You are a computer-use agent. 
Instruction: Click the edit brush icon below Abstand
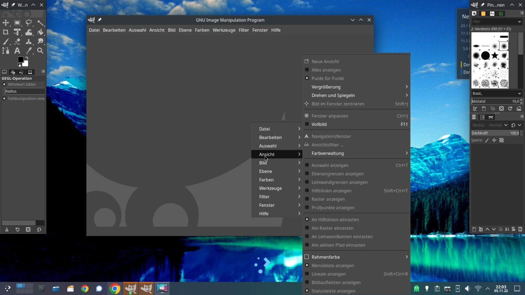(475, 109)
